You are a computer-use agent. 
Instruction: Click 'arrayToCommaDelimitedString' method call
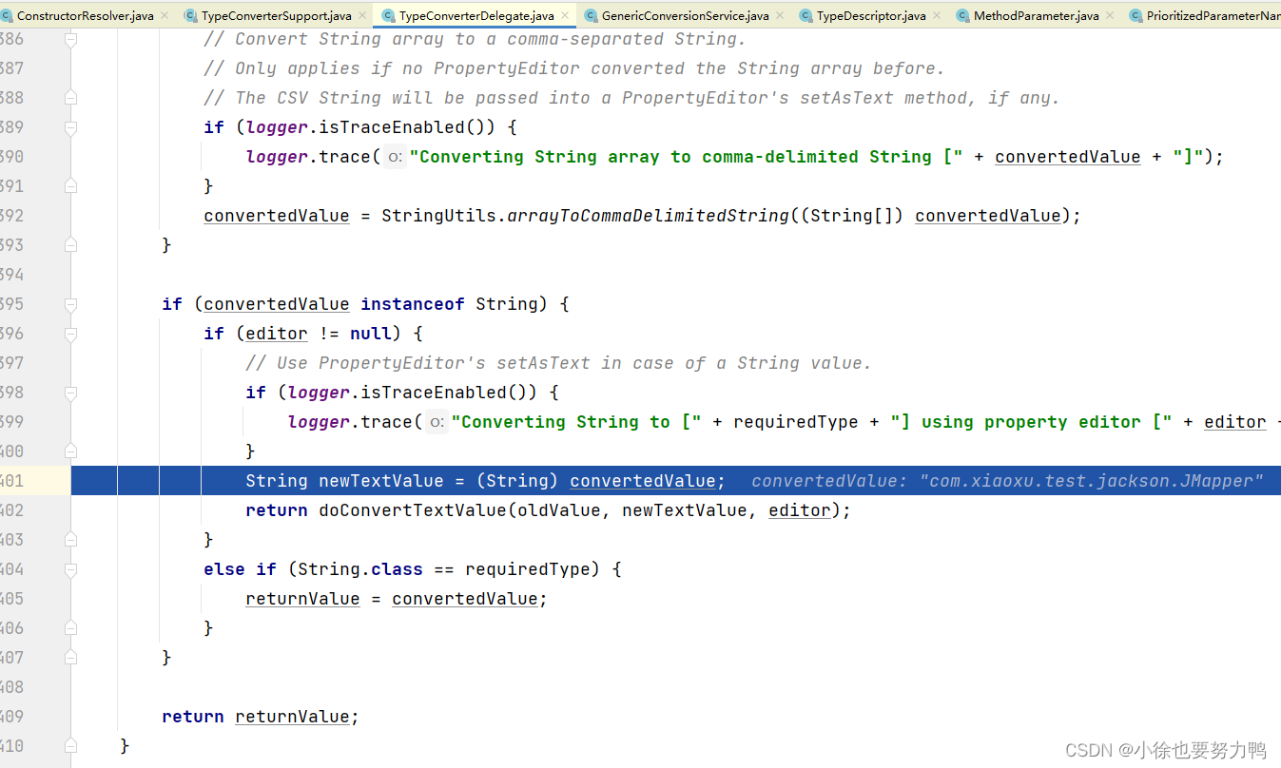648,216
